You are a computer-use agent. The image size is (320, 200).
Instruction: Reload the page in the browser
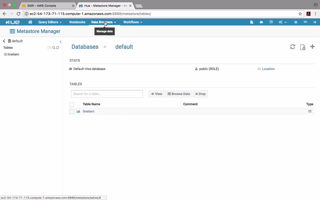[18, 14]
